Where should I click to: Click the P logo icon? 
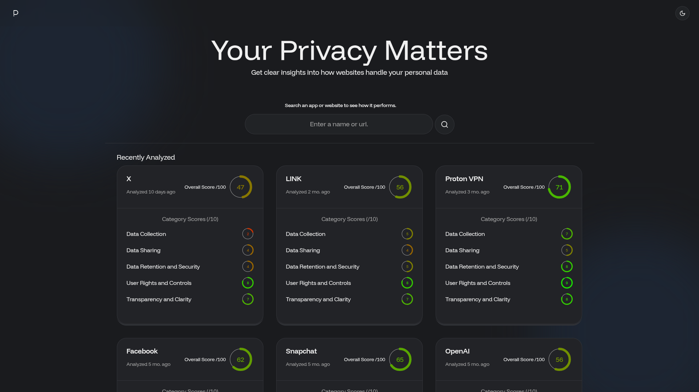coord(16,13)
